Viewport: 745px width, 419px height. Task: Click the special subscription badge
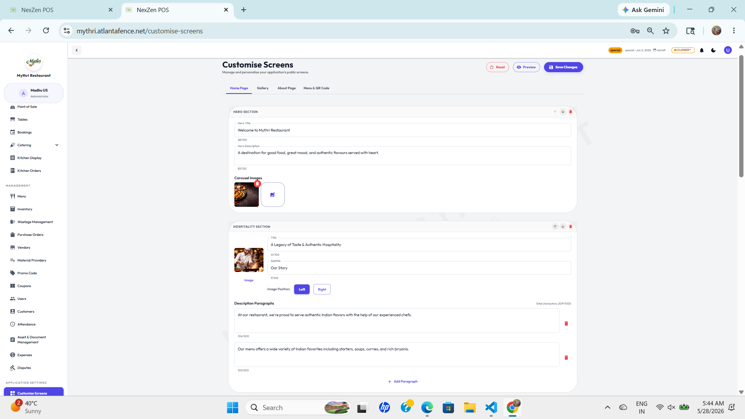615,50
